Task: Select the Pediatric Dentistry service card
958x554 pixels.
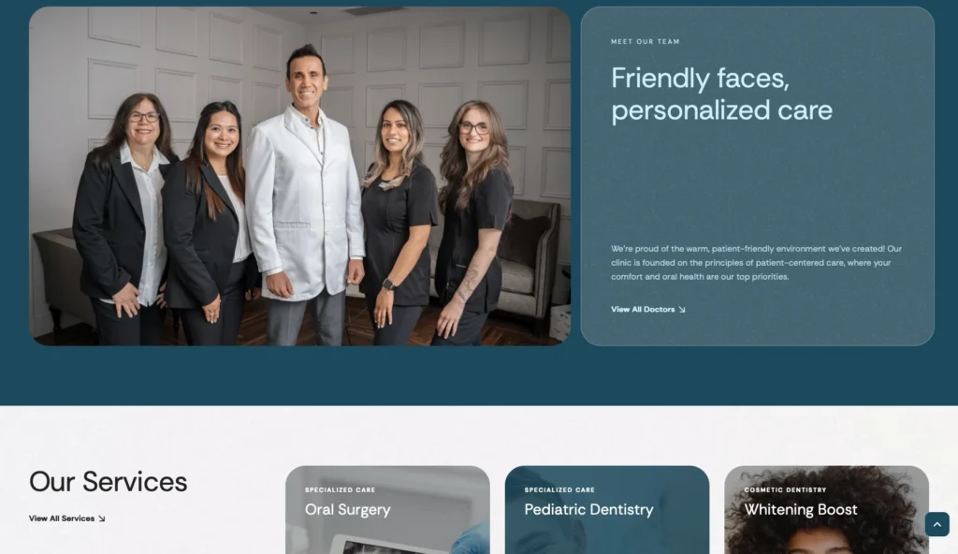Action: (x=606, y=510)
